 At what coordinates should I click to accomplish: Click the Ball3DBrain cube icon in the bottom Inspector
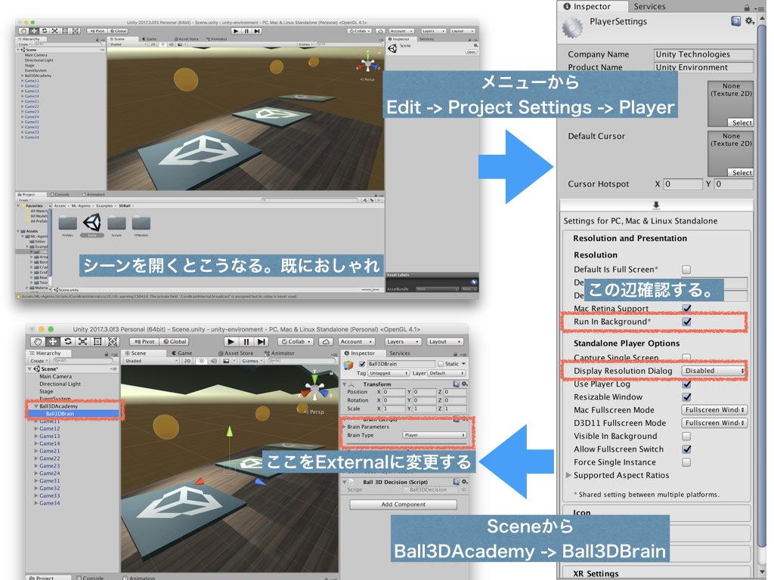tap(348, 366)
